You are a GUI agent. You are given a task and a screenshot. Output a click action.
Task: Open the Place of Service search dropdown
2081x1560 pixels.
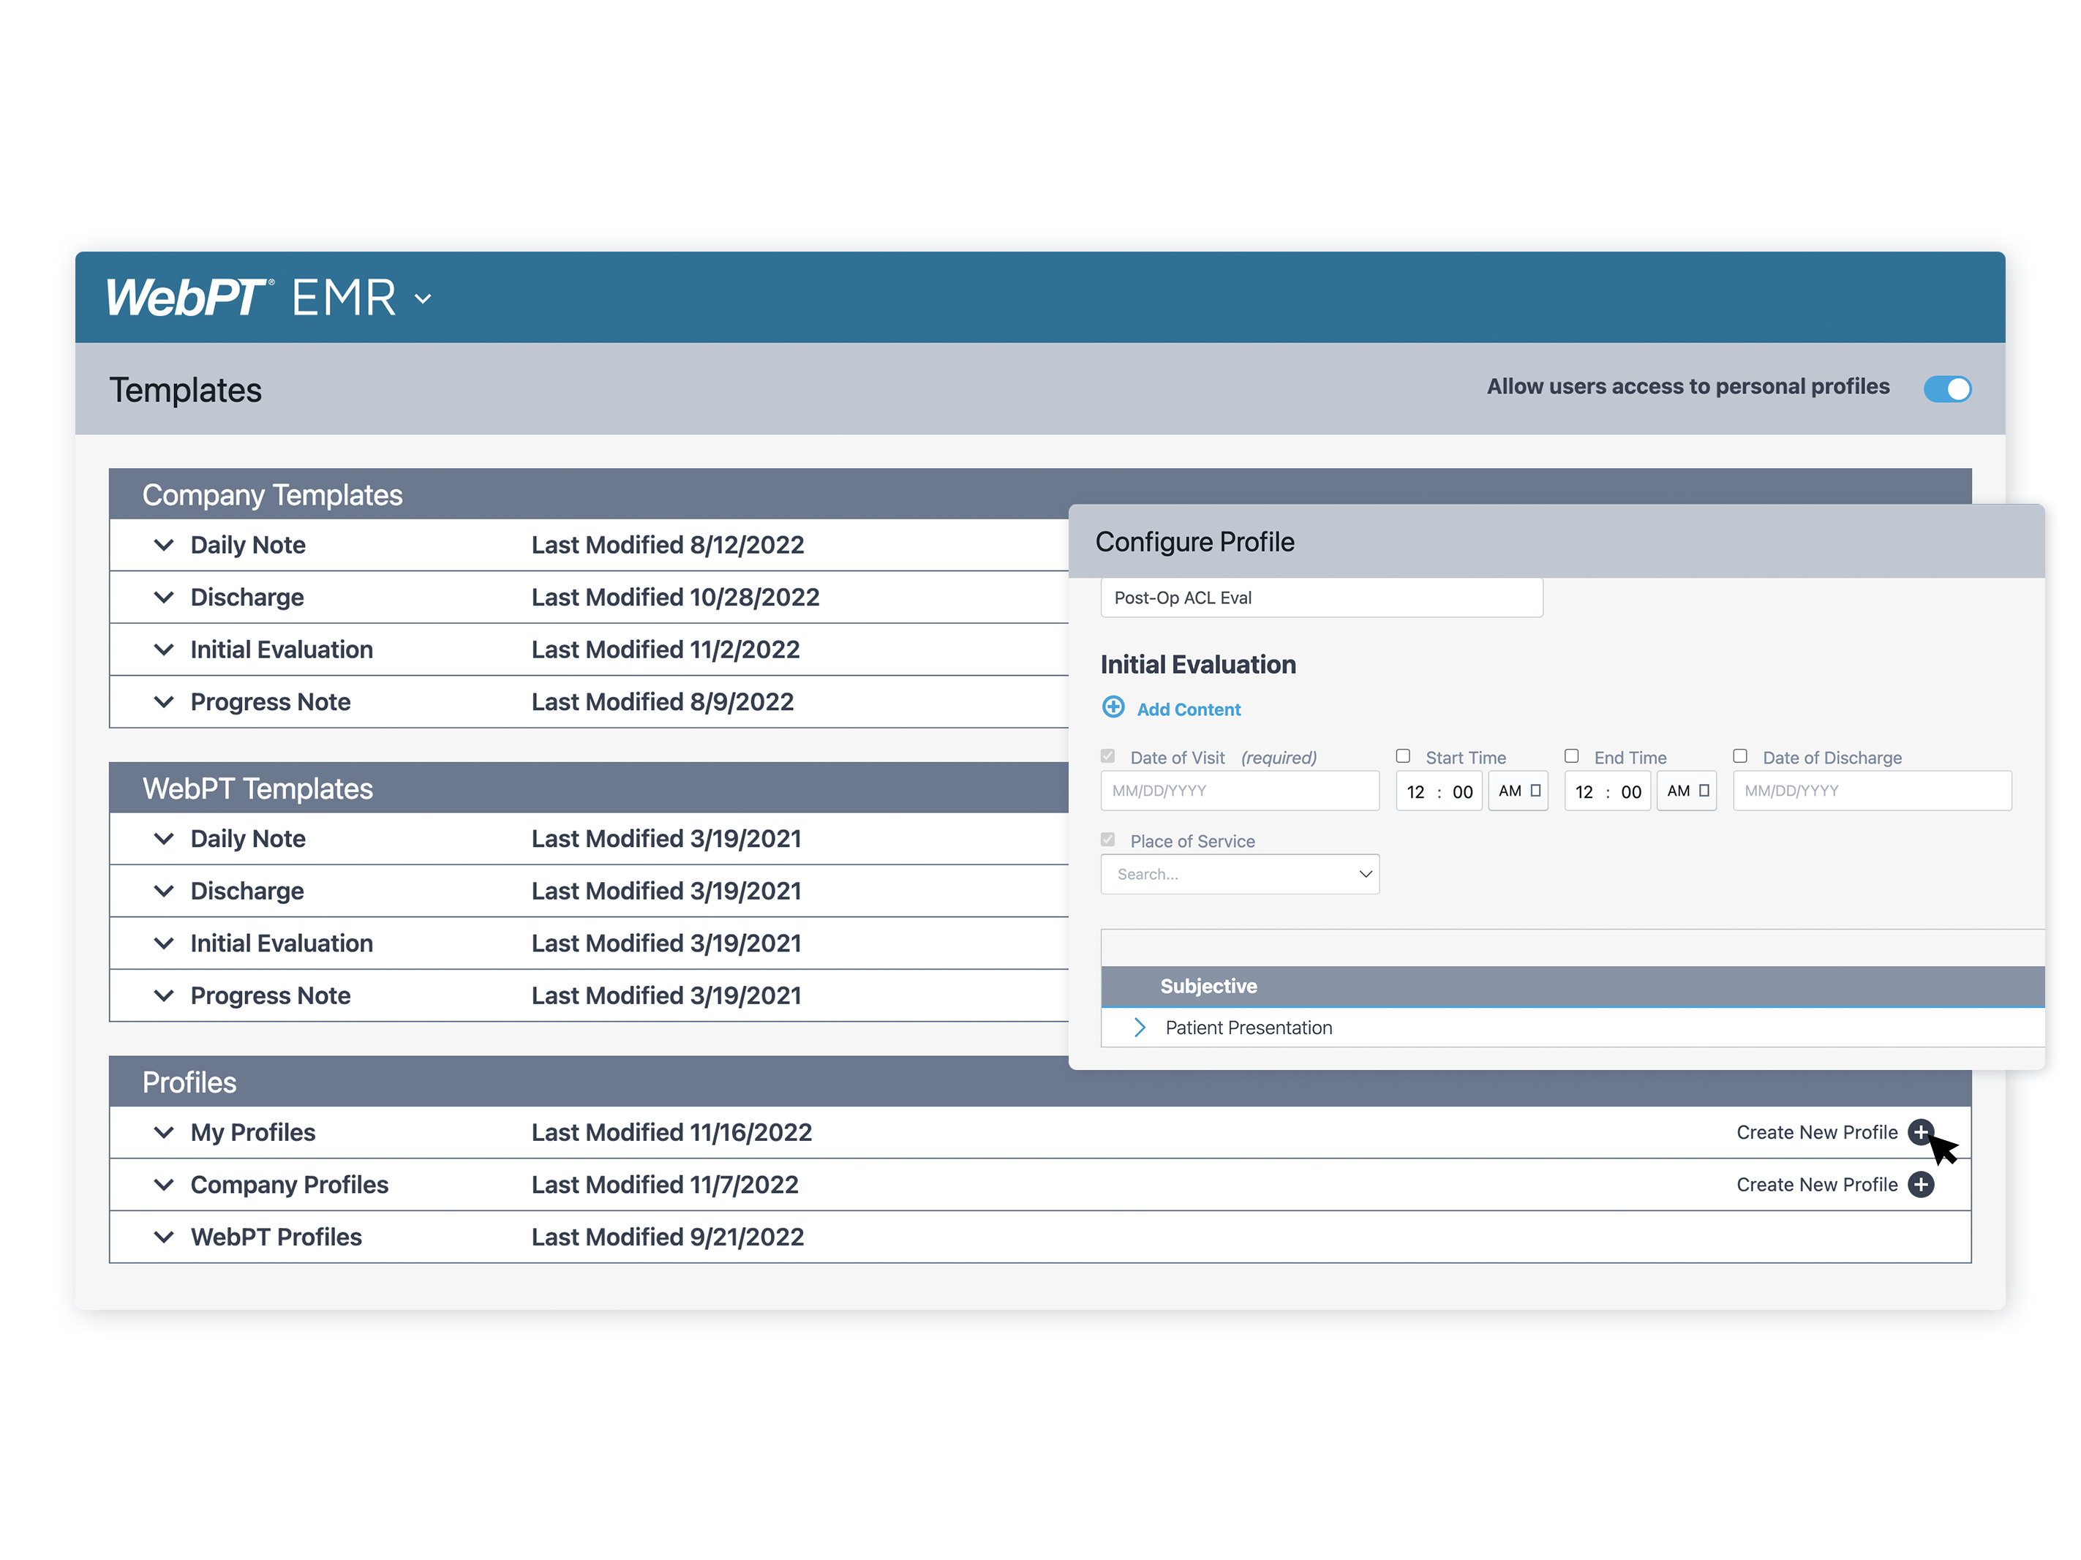[x=1240, y=873]
